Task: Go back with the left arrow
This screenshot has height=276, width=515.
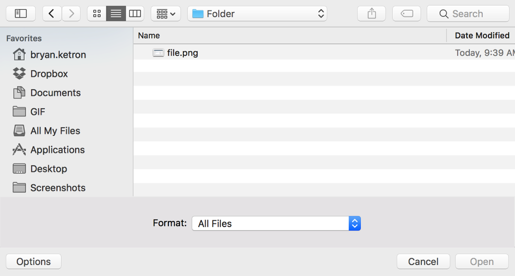Action: [51, 13]
